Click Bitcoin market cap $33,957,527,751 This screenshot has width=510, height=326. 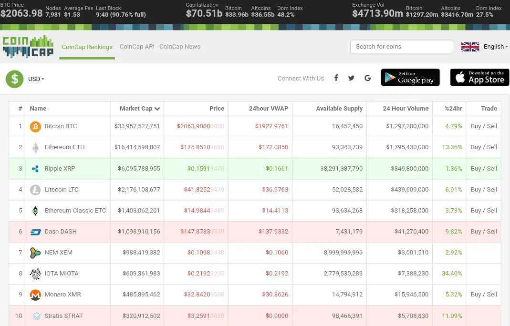click(137, 126)
